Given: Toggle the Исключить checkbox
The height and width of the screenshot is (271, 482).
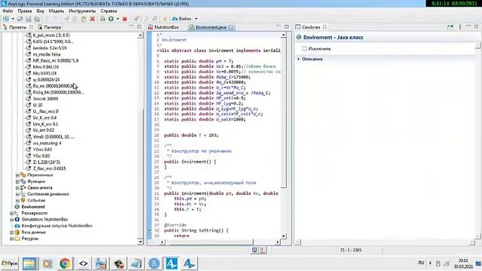Looking at the screenshot, I should click(304, 48).
